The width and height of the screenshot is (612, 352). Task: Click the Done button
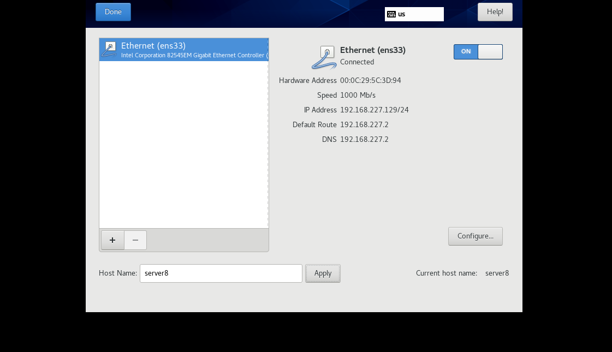click(113, 12)
